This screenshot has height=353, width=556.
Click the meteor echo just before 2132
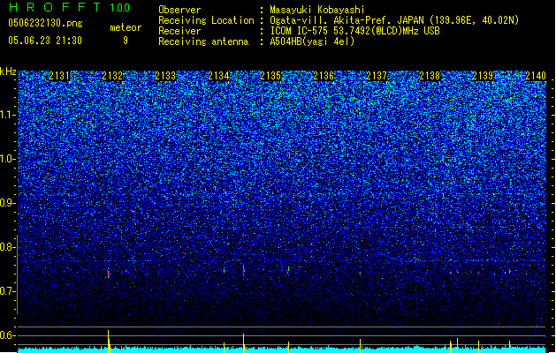point(109,274)
